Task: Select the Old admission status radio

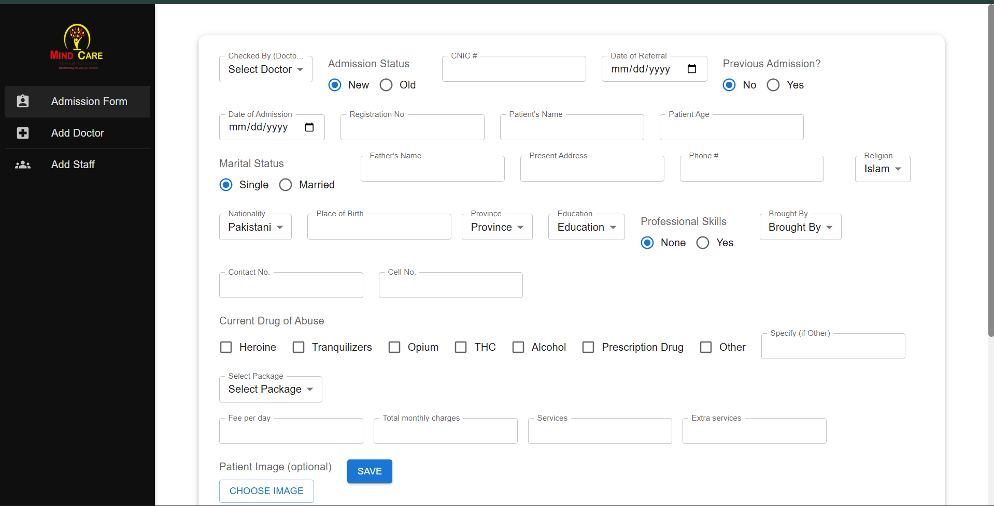Action: click(386, 85)
